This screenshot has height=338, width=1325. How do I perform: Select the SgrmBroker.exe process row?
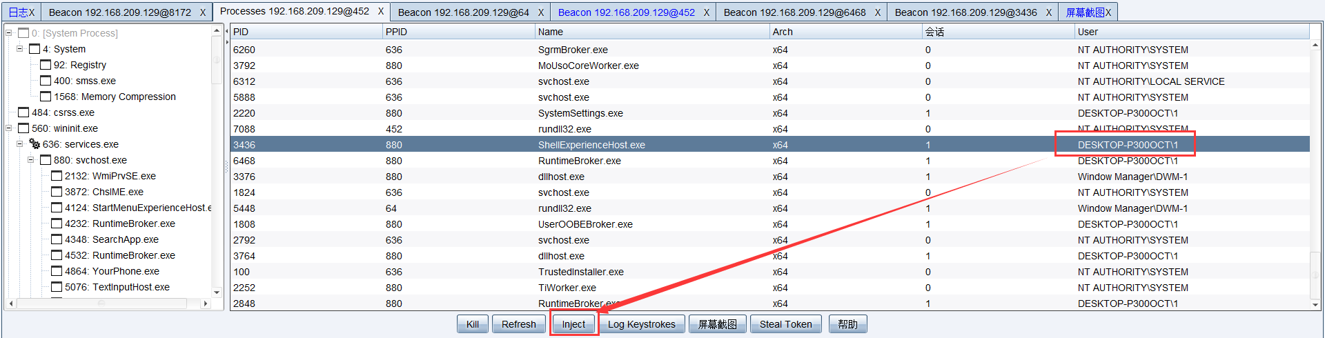pyautogui.click(x=769, y=50)
